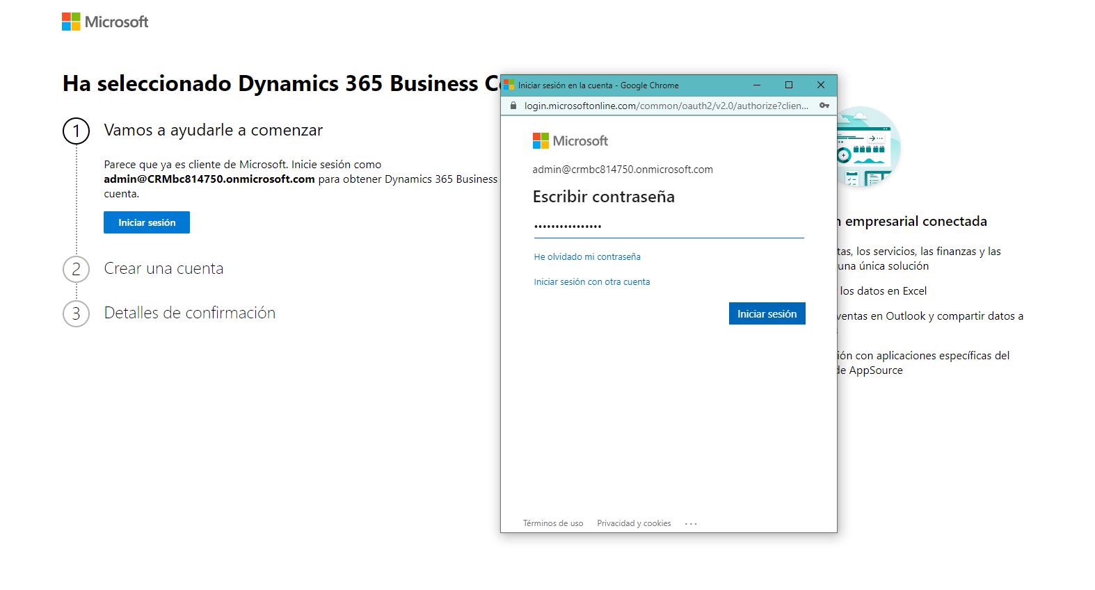Click the step 1 circle indicator

[x=77, y=131]
